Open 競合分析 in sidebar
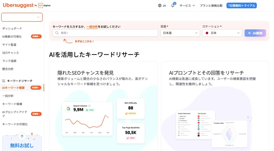 pyautogui.click(x=8, y=69)
